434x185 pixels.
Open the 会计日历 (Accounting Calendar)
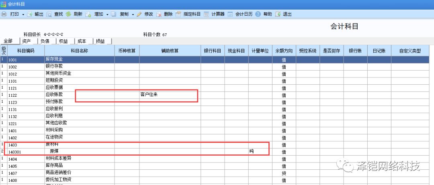(x=230, y=14)
